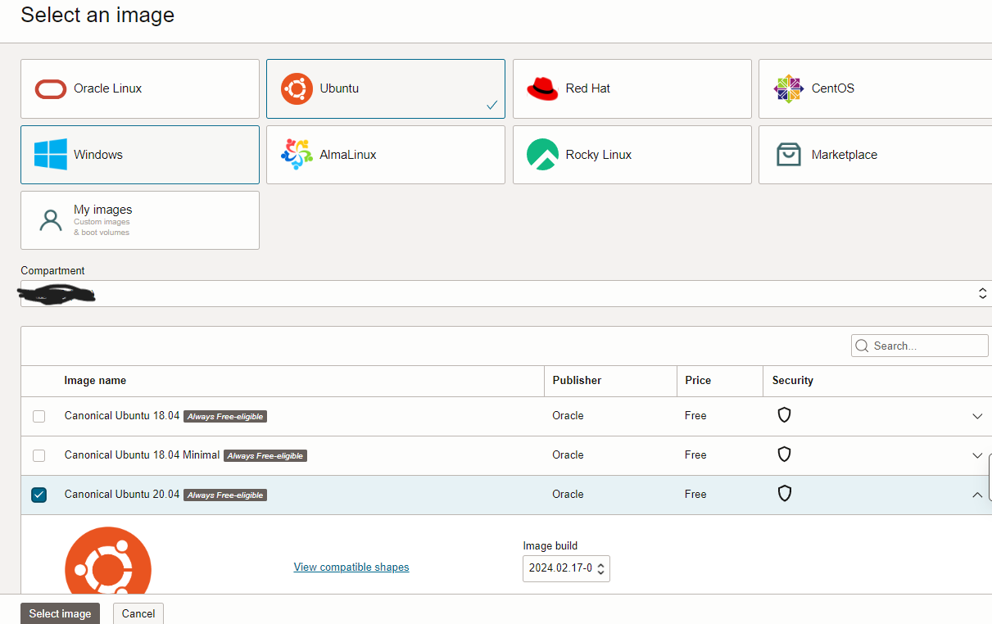The height and width of the screenshot is (624, 992).
Task: Expand the Ubuntu 18.04 Minimal row details
Action: coord(976,455)
